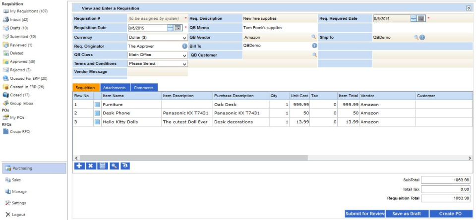The image size is (476, 220).
Task: Click the refresh toolbar icon under the table
Action: point(125,165)
